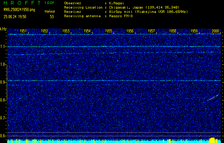This screenshot has height=143, width=224.
Task: Click the 1.1 kHz axis label
Action: click(x=3, y=47)
